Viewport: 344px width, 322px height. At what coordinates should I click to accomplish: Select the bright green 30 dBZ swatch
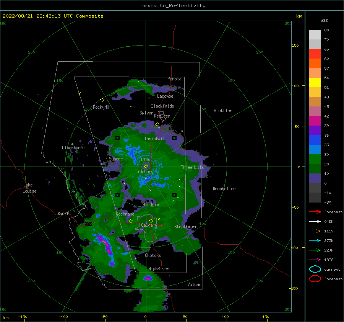(x=315, y=159)
